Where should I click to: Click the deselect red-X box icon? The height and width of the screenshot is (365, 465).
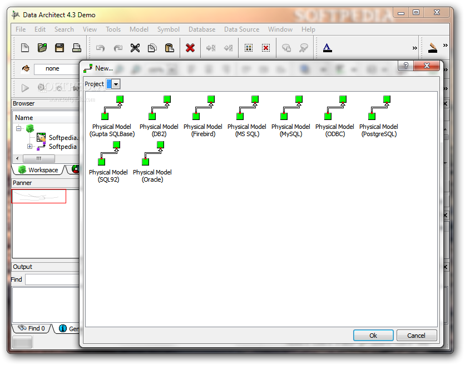click(x=266, y=48)
